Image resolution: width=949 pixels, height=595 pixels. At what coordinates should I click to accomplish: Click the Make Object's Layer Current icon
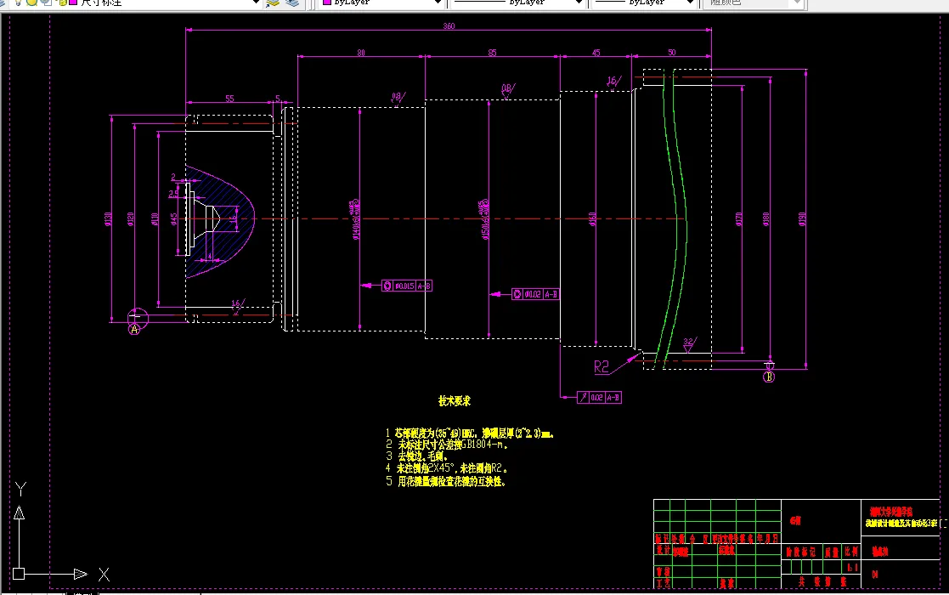click(273, 3)
